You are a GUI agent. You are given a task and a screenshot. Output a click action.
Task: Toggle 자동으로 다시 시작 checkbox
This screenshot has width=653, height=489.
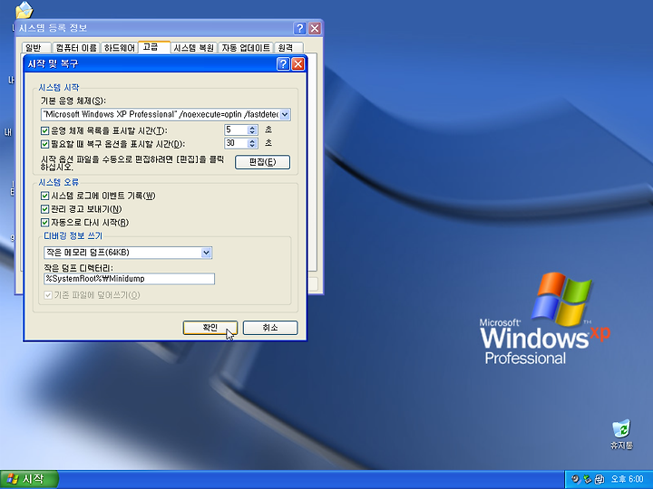pyautogui.click(x=45, y=222)
